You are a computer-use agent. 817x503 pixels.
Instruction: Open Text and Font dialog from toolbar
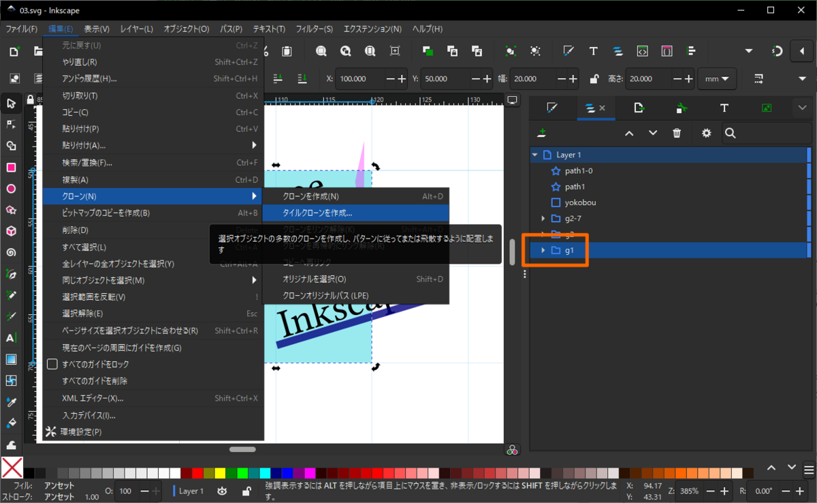click(x=593, y=51)
